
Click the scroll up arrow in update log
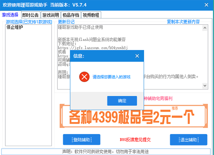(x=205, y=28)
